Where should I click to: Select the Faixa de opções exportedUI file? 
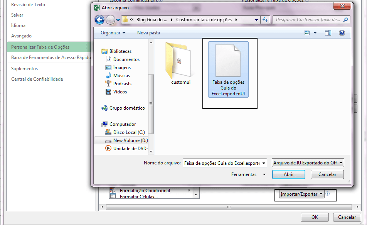(x=228, y=69)
